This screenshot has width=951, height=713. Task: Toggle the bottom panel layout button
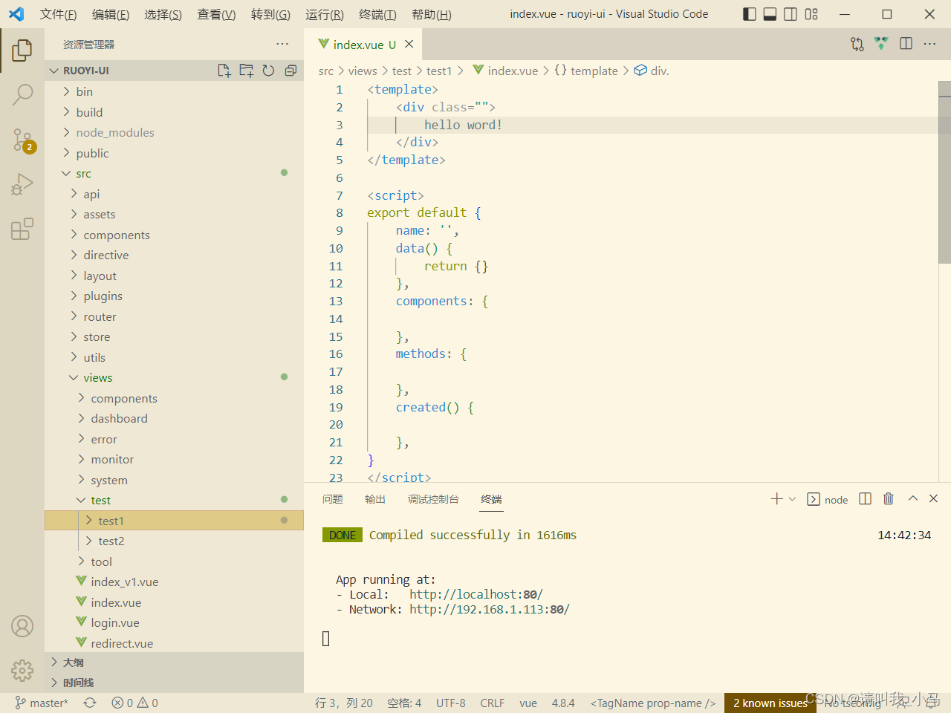(770, 14)
